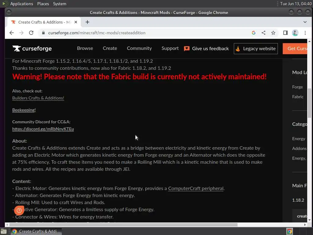
Task: Go back with the browser back arrow
Action: click(x=12, y=33)
